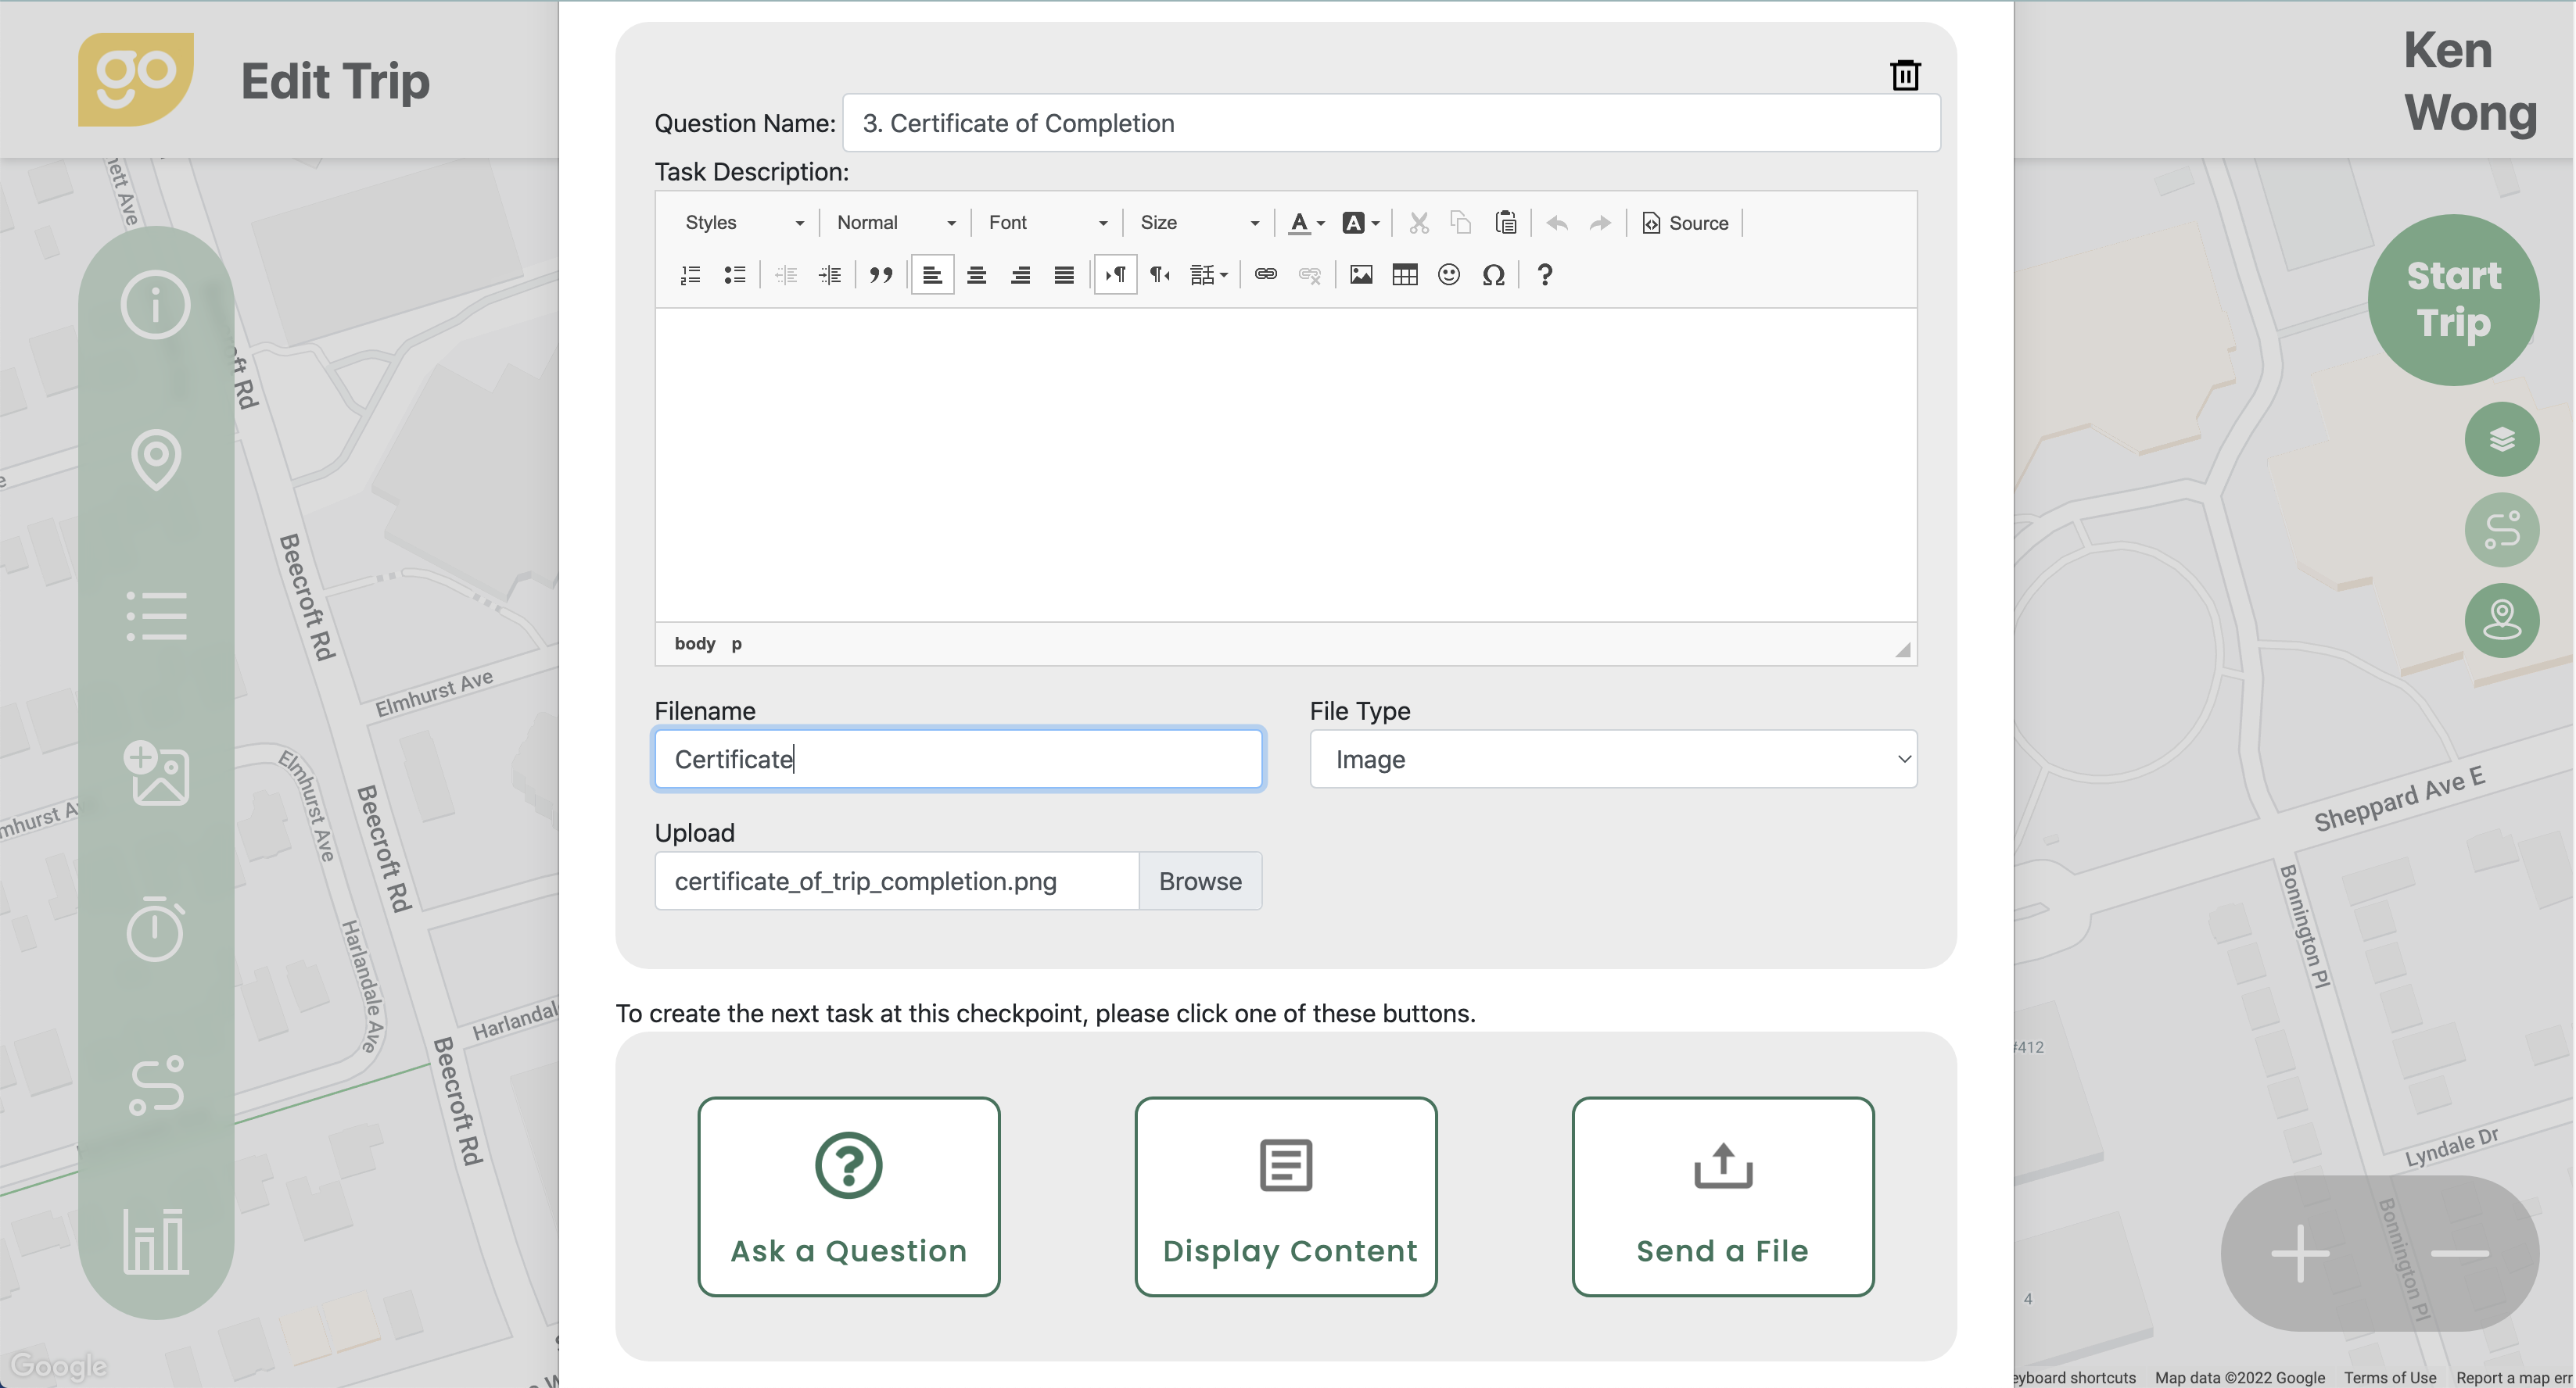Image resolution: width=2576 pixels, height=1388 pixels.
Task: Delete this task with the trash icon
Action: click(1904, 75)
